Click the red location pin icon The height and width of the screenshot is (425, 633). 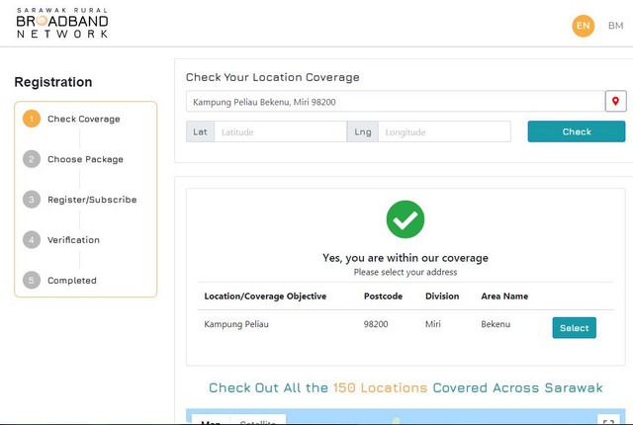(615, 102)
